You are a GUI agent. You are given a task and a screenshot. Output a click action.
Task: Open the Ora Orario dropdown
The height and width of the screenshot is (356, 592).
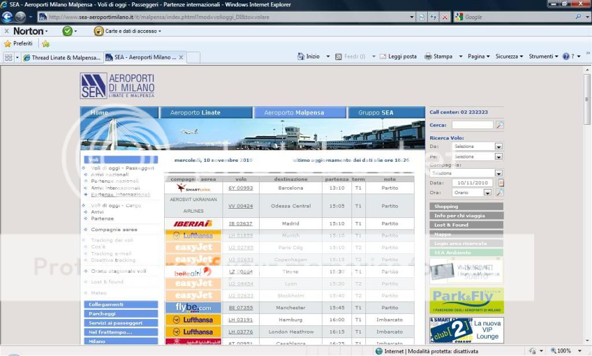click(487, 192)
